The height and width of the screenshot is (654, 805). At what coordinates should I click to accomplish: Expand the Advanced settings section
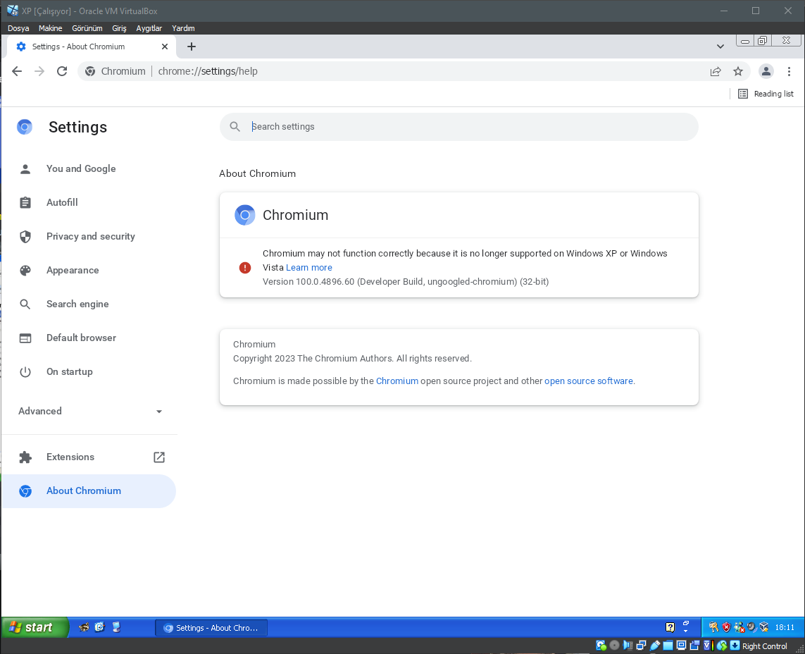coord(90,411)
